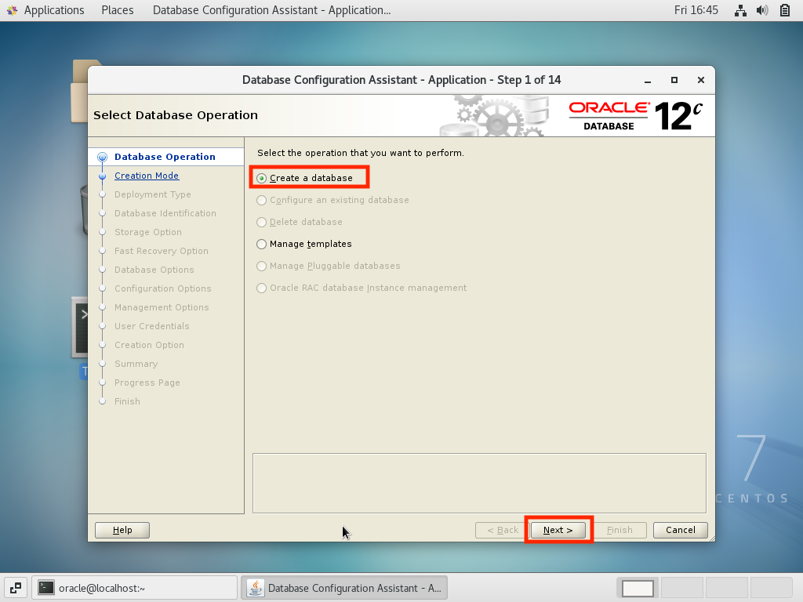
Task: Click the Finish button
Action: click(x=620, y=531)
